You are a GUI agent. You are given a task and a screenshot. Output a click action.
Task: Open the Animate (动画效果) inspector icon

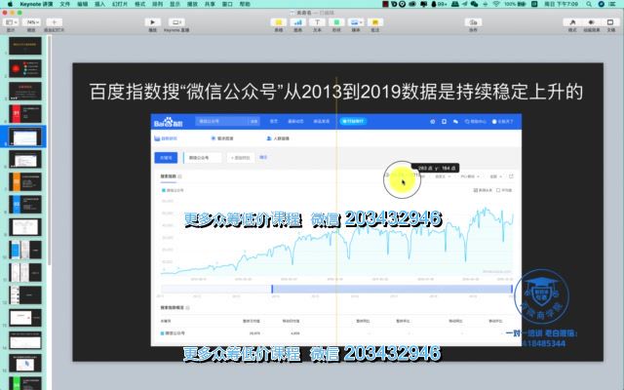[x=592, y=22]
